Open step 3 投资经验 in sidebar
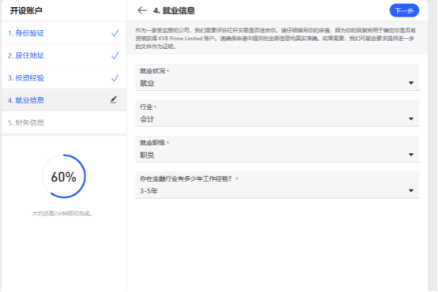438x292 pixels. pos(64,77)
